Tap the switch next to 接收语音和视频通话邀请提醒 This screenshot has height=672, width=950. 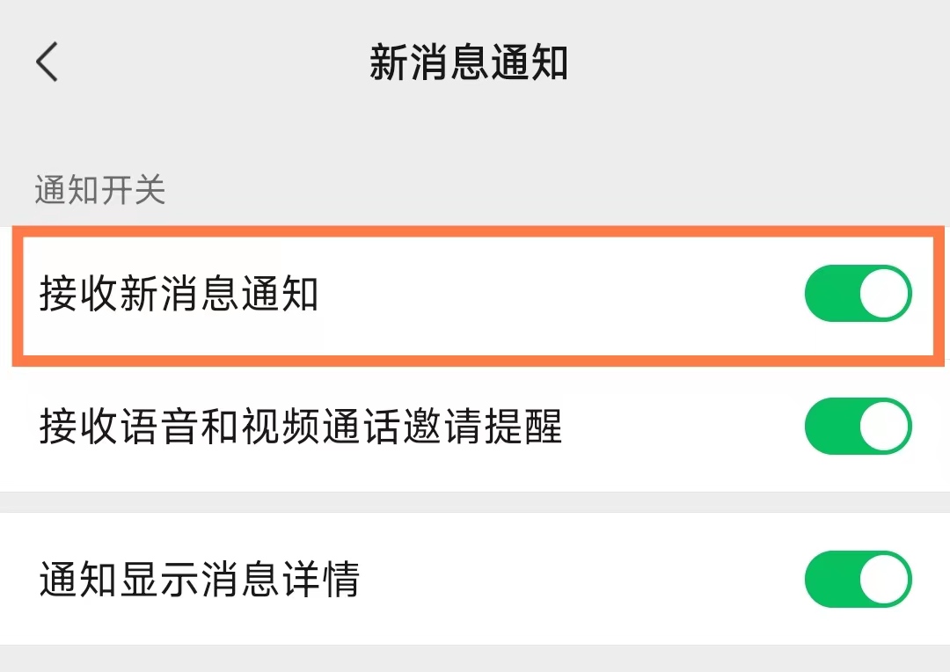click(858, 427)
